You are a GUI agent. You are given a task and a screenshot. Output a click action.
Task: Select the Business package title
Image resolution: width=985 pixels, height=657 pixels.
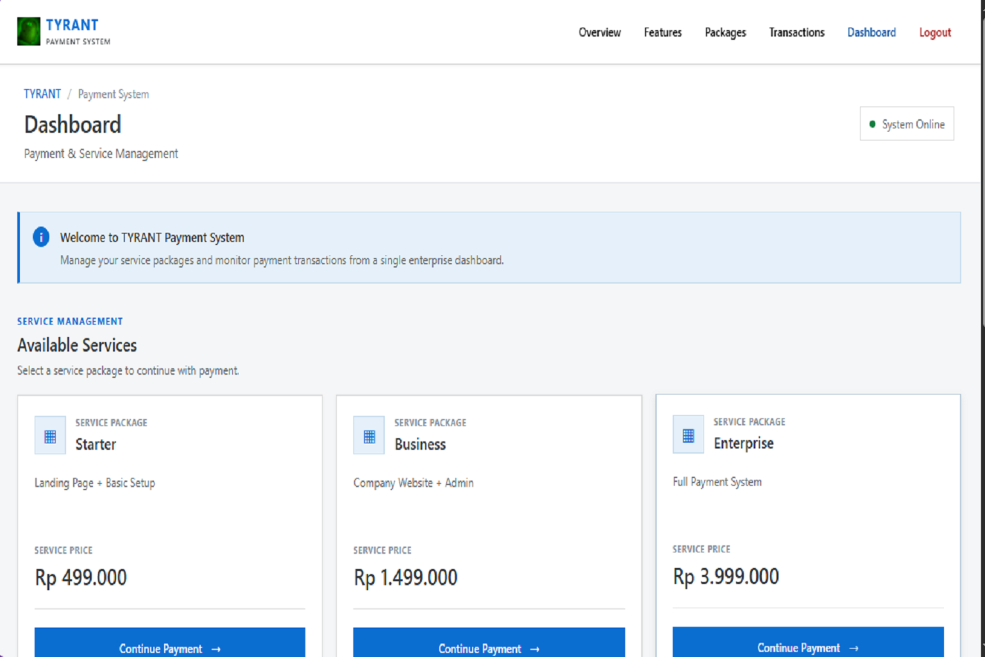(420, 444)
